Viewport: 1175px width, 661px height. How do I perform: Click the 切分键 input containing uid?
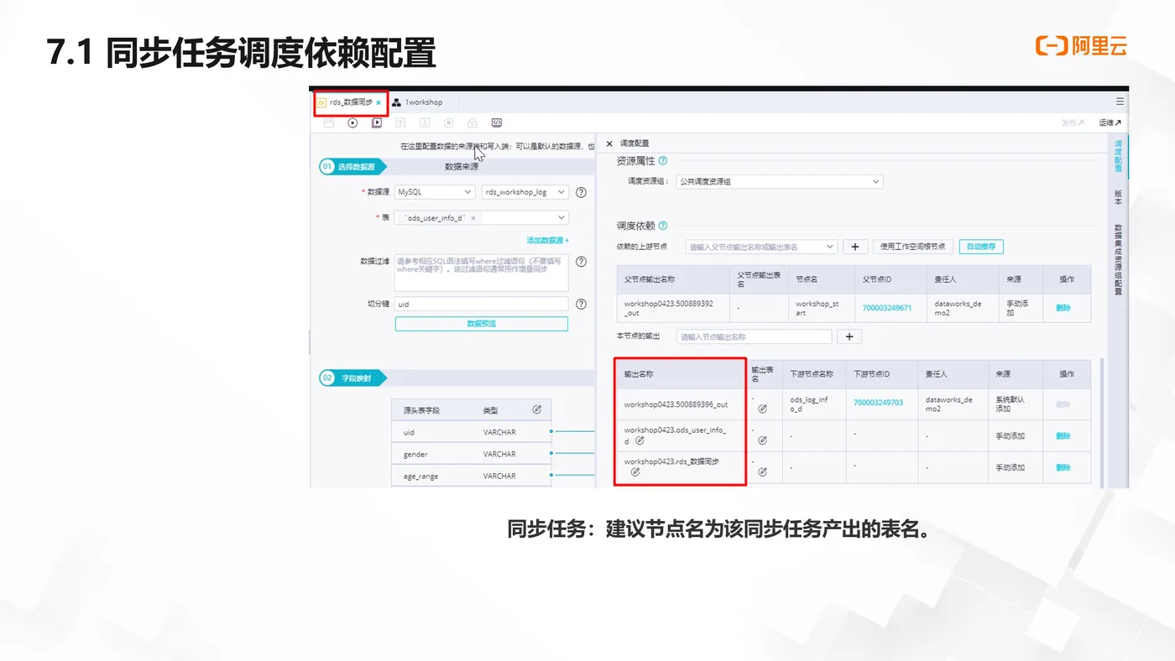pos(481,304)
